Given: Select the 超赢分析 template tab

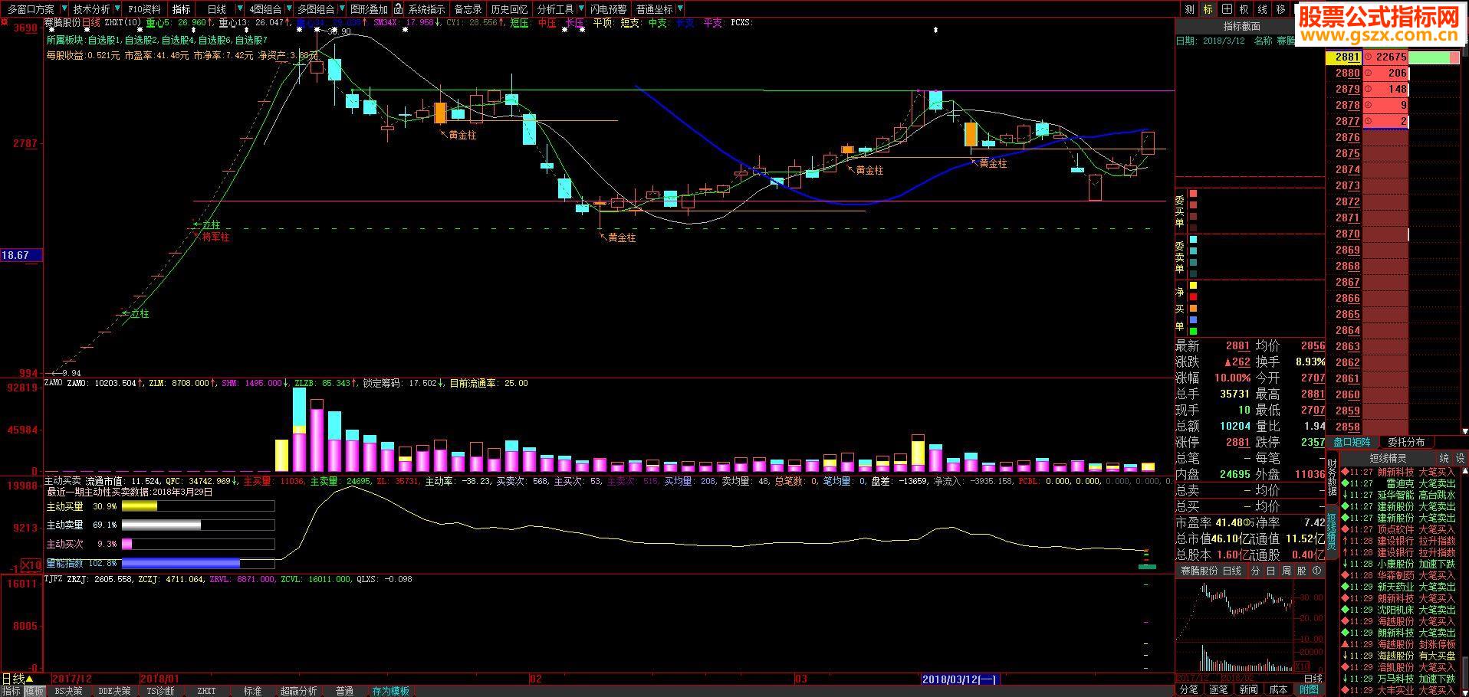Looking at the screenshot, I should [x=298, y=691].
